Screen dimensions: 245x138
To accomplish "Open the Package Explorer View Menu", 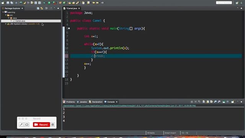I will (x=51, y=8).
